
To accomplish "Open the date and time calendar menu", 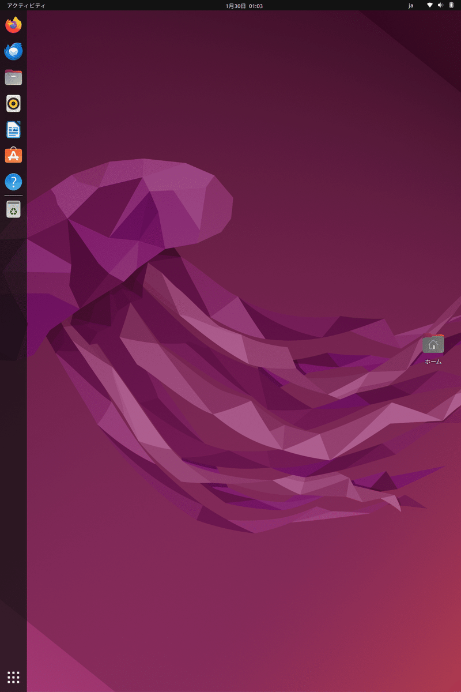I will coord(244,5).
